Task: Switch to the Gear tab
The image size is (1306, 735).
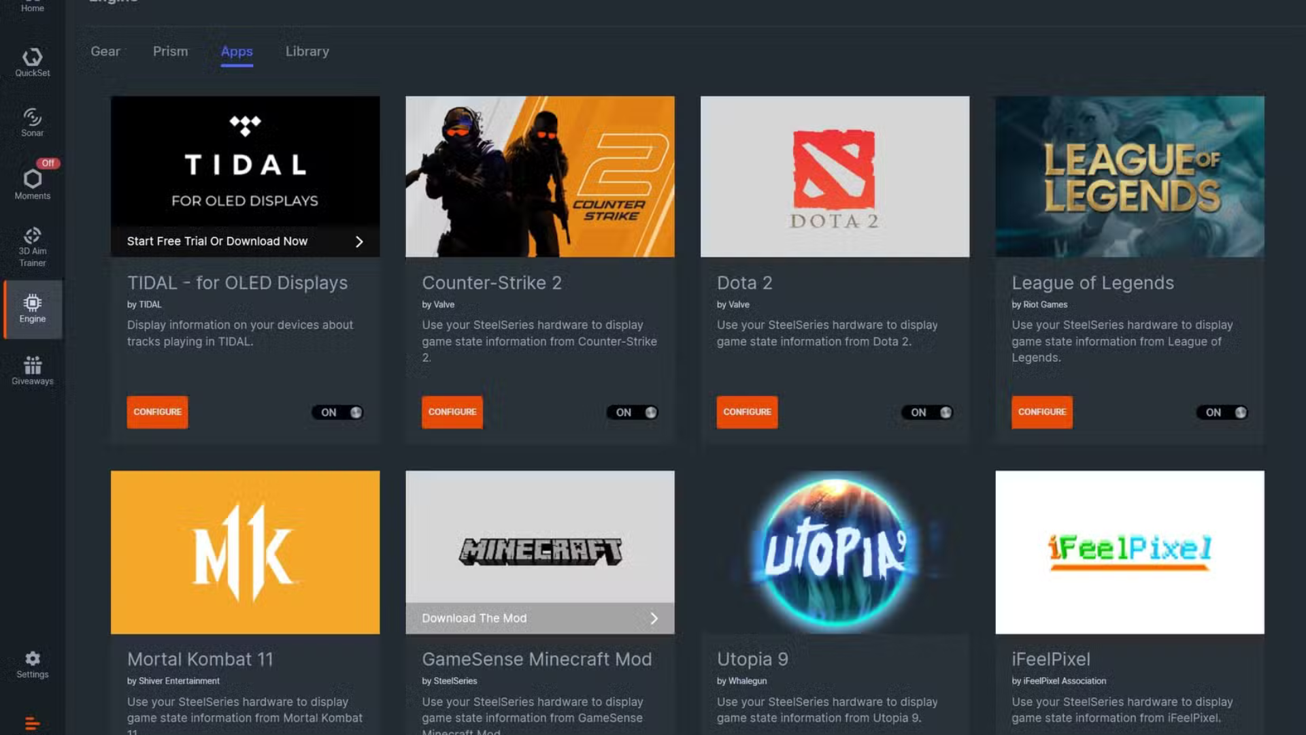Action: pos(105,52)
